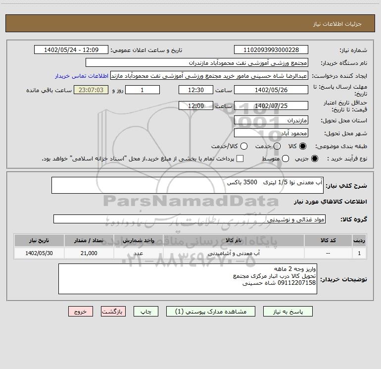Click the page title جزئیات اطلاعات نیاز

(337, 24)
